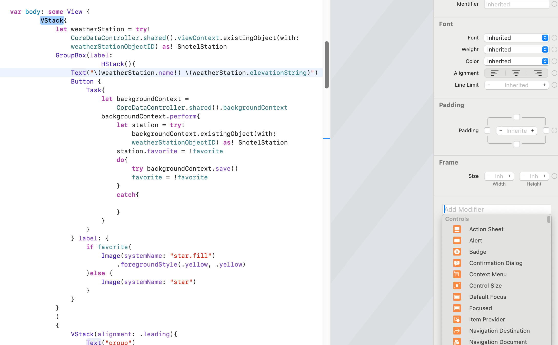This screenshot has height=345, width=558.
Task: Open the Weight dropdown
Action: point(516,49)
